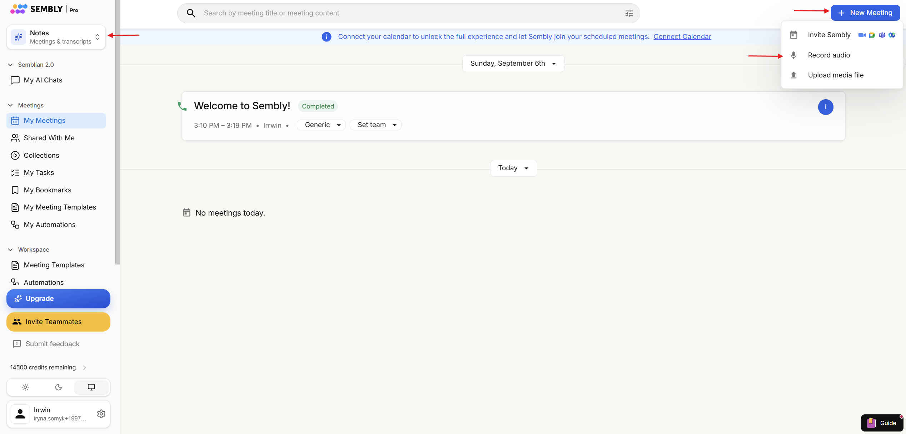This screenshot has width=906, height=434.
Task: Open Collections in sidebar
Action: click(x=56, y=155)
